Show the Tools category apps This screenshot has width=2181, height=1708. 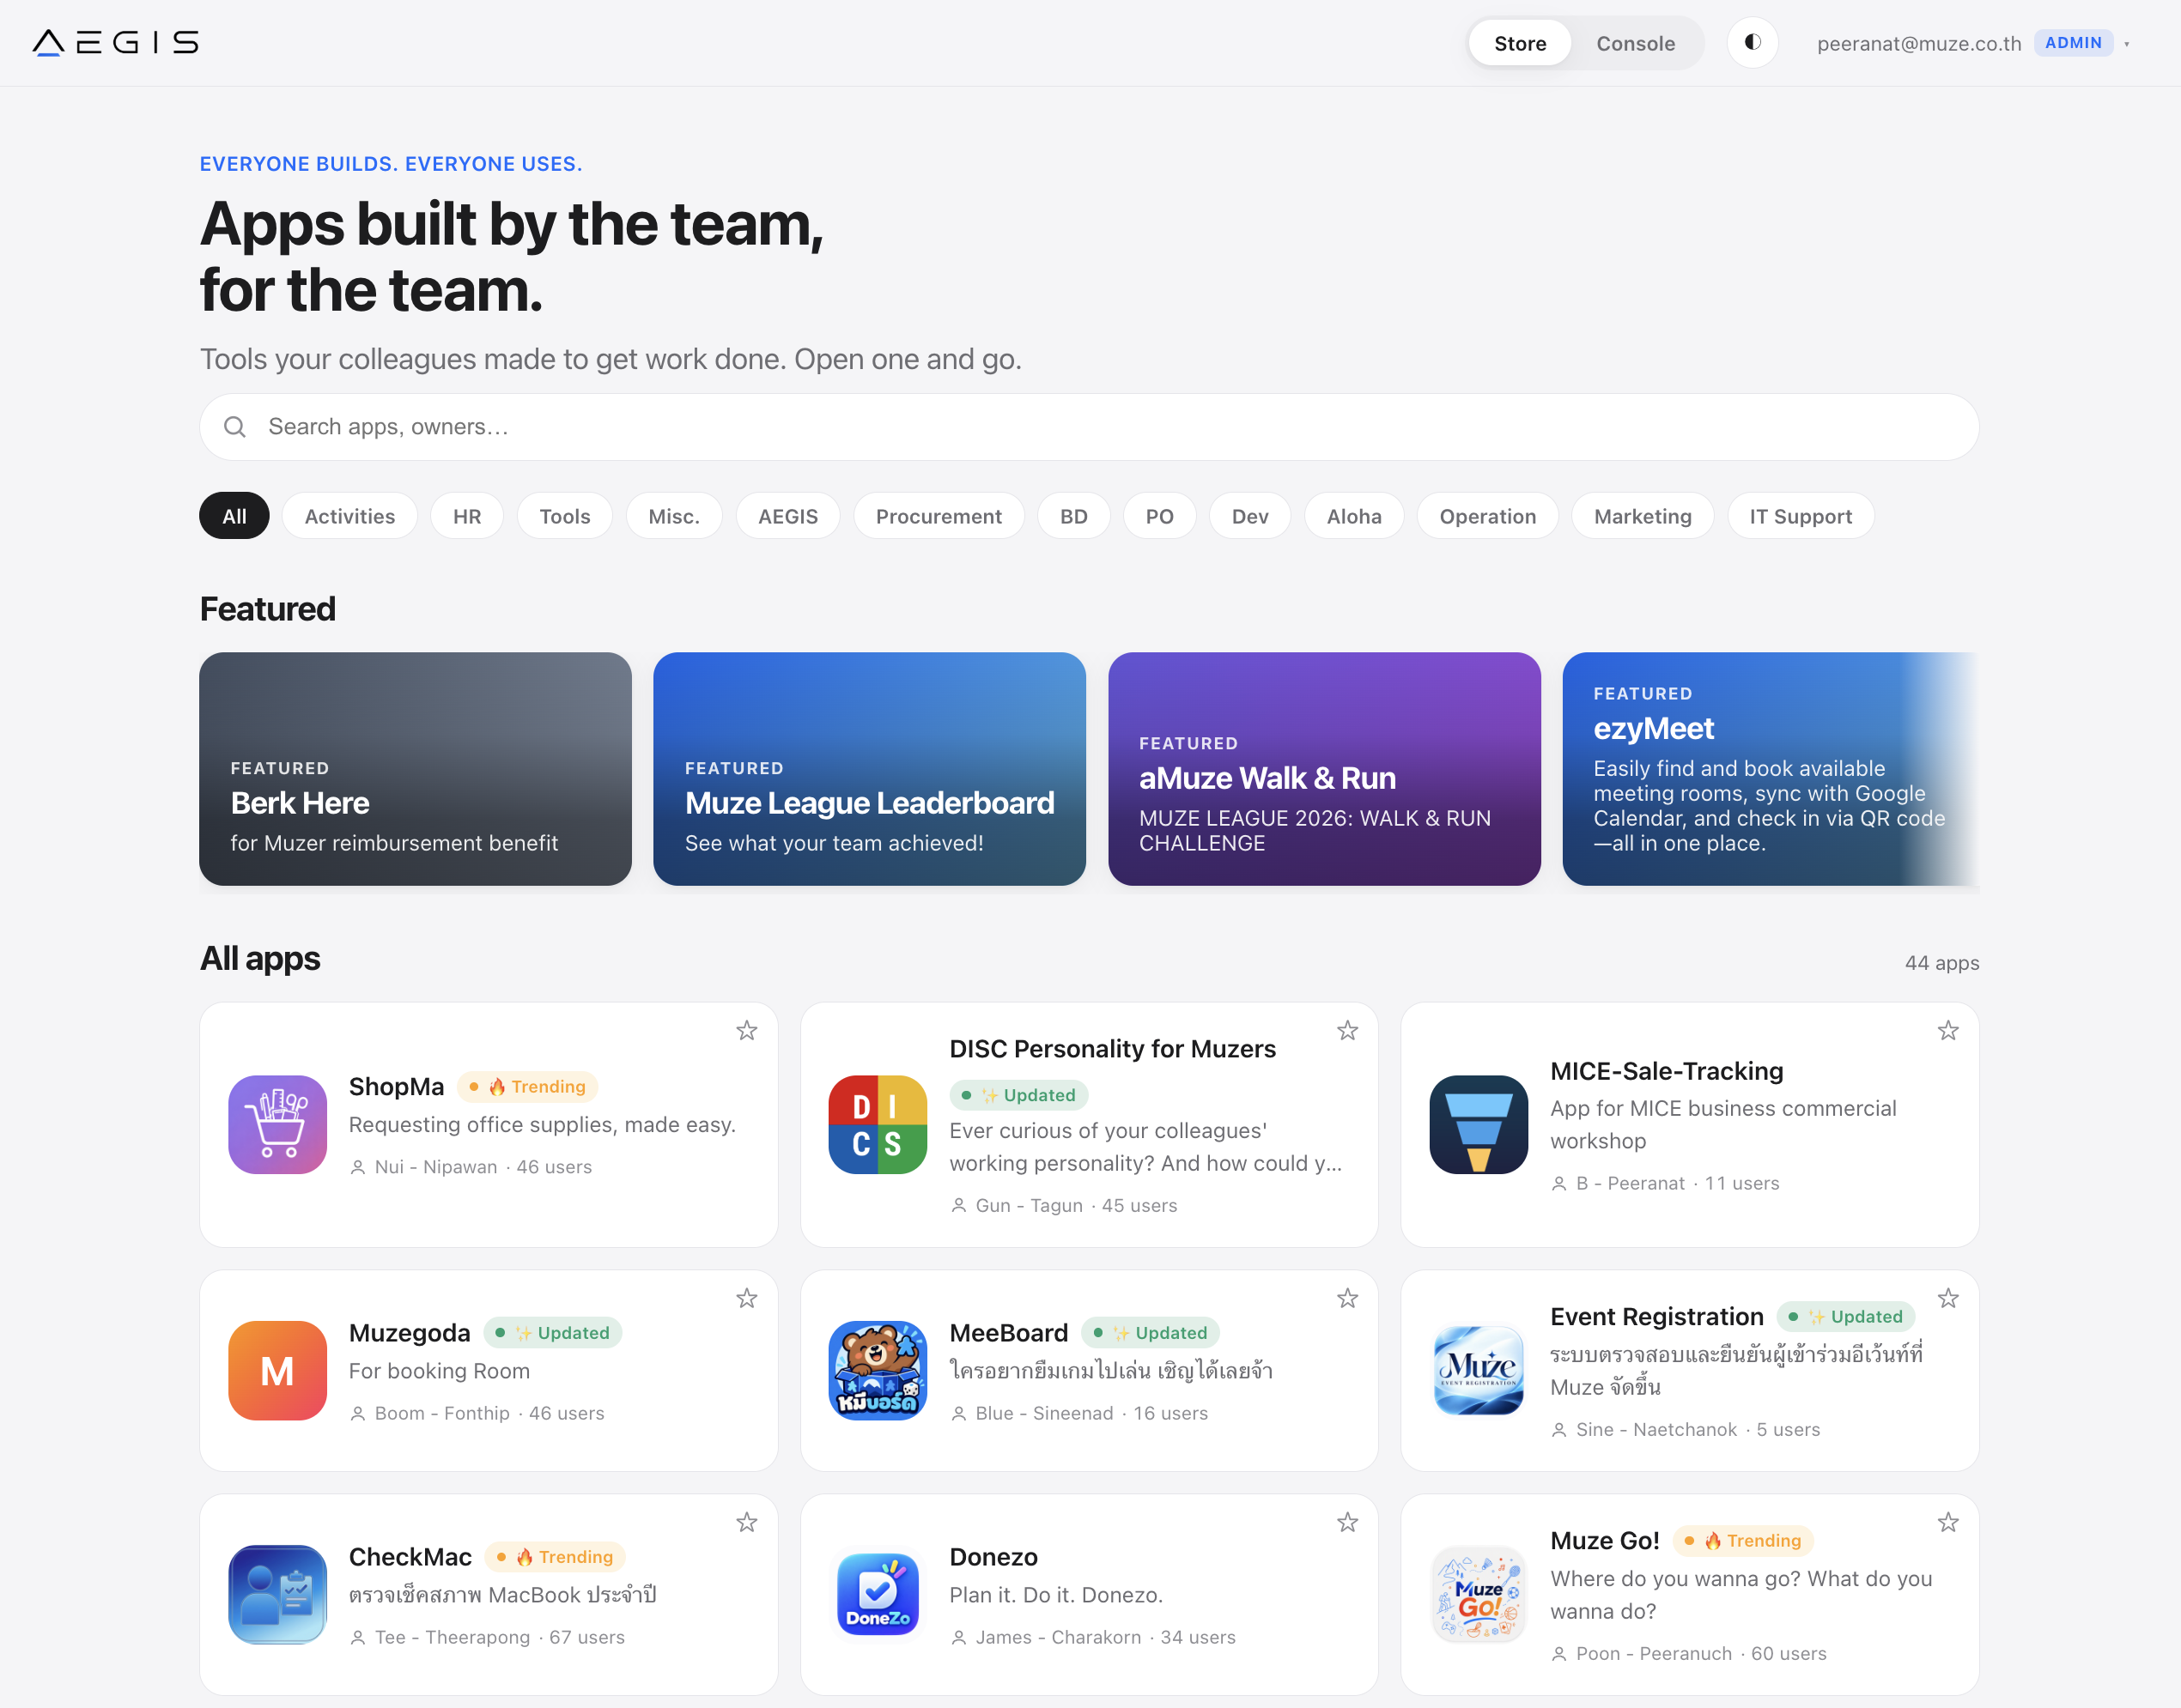coord(564,516)
